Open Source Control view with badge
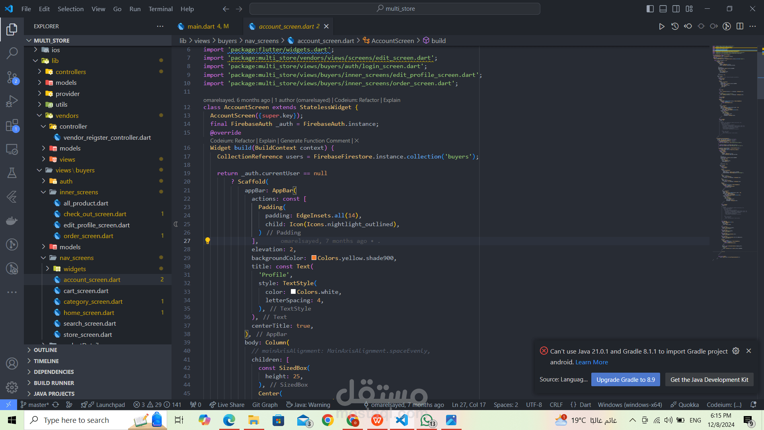 (12, 77)
